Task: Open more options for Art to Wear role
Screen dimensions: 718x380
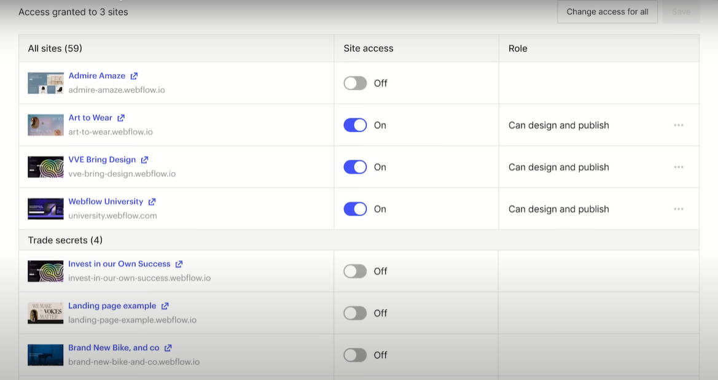Action: [x=679, y=125]
